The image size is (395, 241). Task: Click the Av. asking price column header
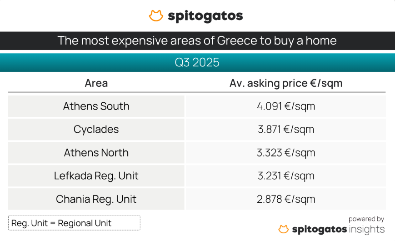(x=285, y=83)
